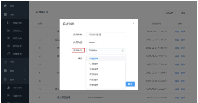Click 删除 for row 17:09:16
198x103 pixels.
pyautogui.click(x=183, y=64)
